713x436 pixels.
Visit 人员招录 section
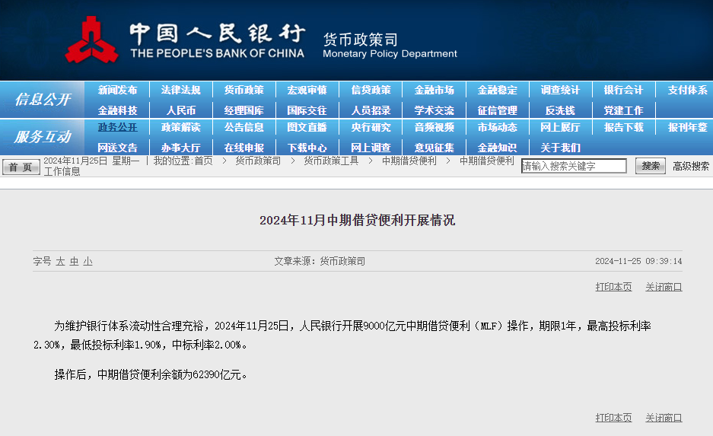point(371,110)
